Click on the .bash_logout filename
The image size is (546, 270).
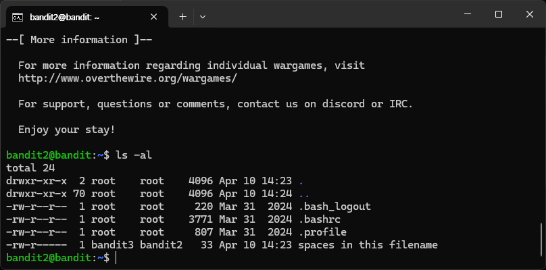pyautogui.click(x=335, y=207)
